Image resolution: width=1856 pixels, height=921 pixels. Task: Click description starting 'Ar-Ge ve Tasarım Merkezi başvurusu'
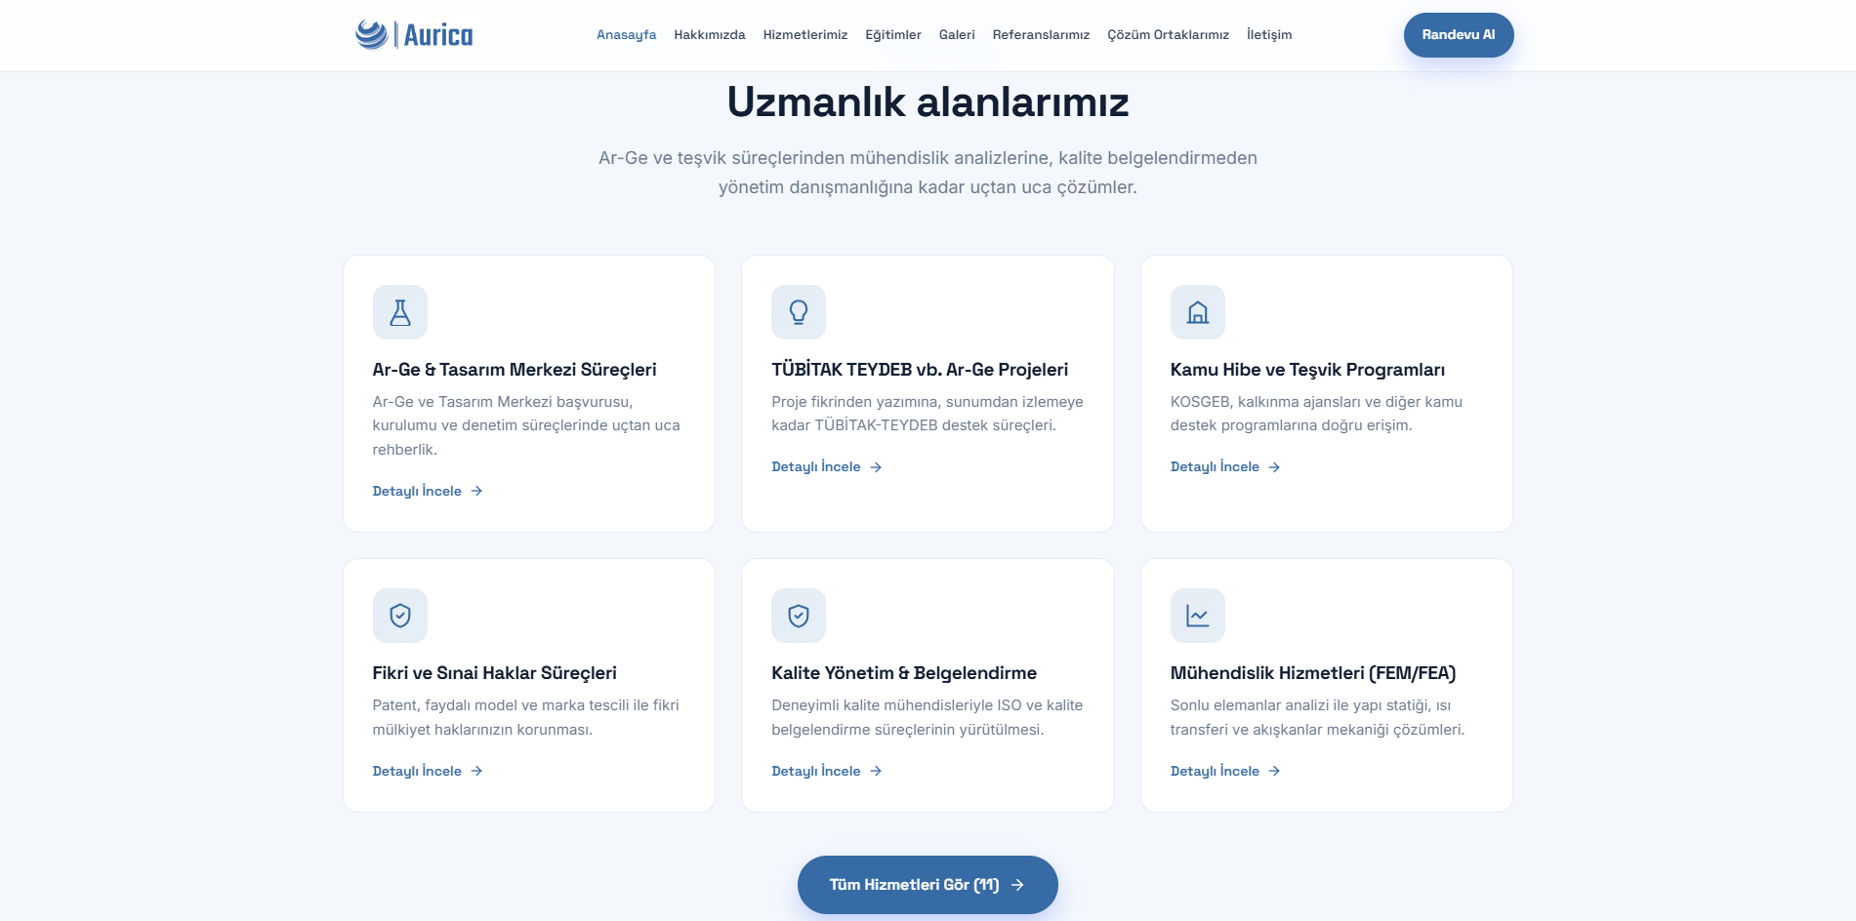526,425
